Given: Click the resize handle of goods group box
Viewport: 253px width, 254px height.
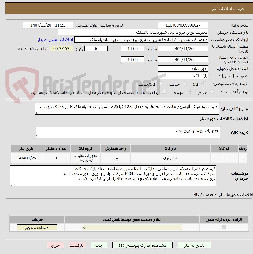Looking at the screenshot, I should [38, 137].
